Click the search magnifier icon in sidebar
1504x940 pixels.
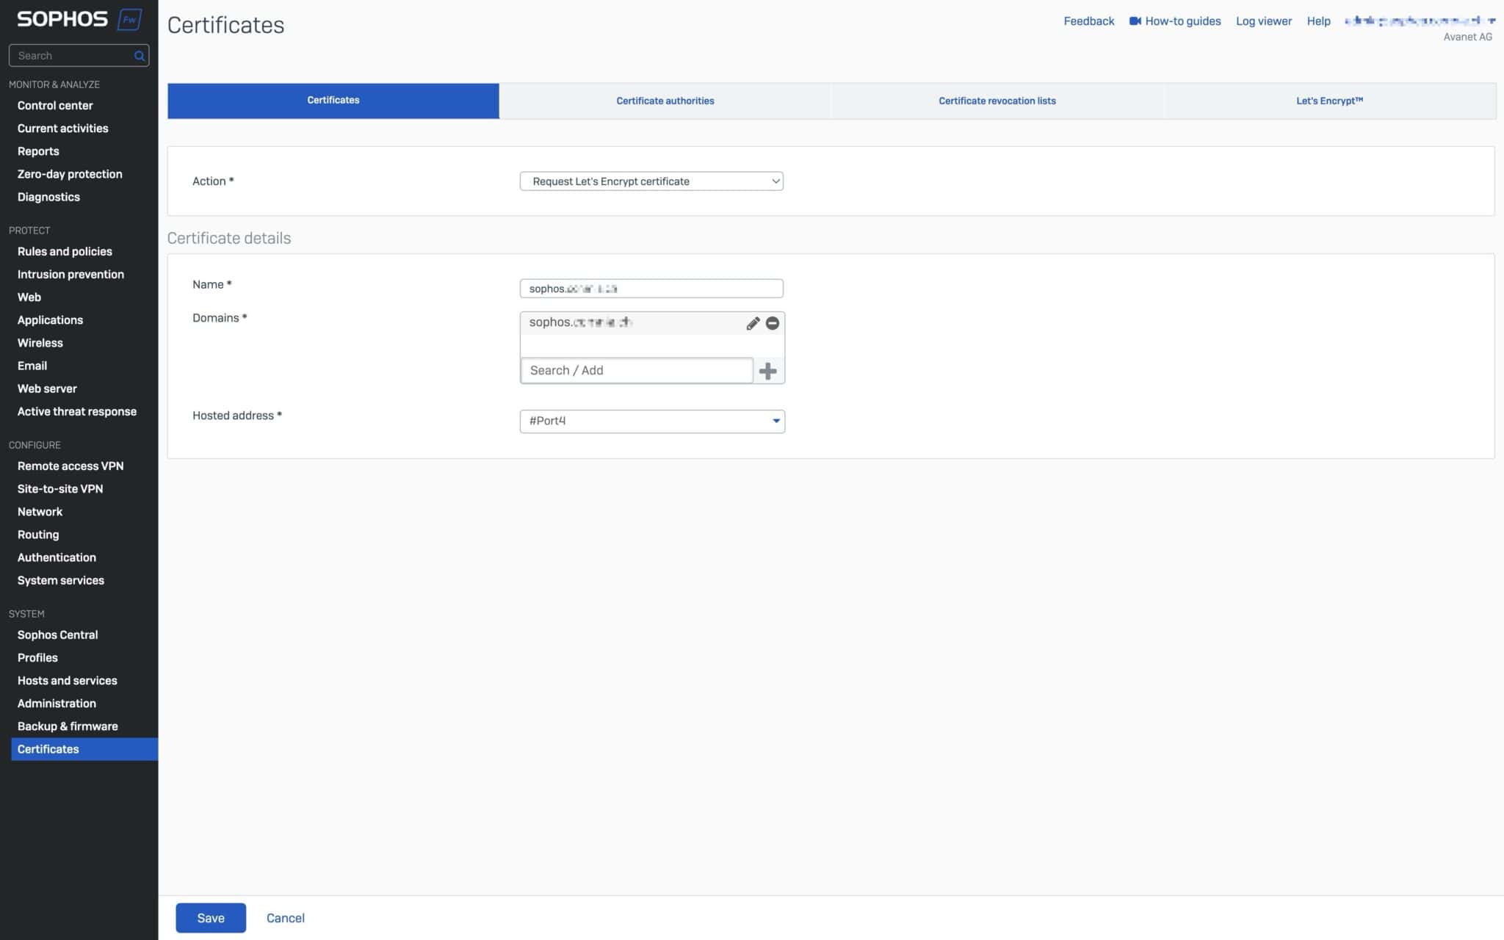[138, 55]
